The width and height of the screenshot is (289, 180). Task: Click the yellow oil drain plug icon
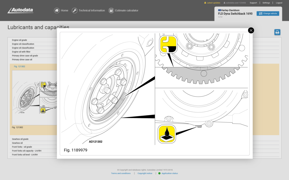[167, 134]
